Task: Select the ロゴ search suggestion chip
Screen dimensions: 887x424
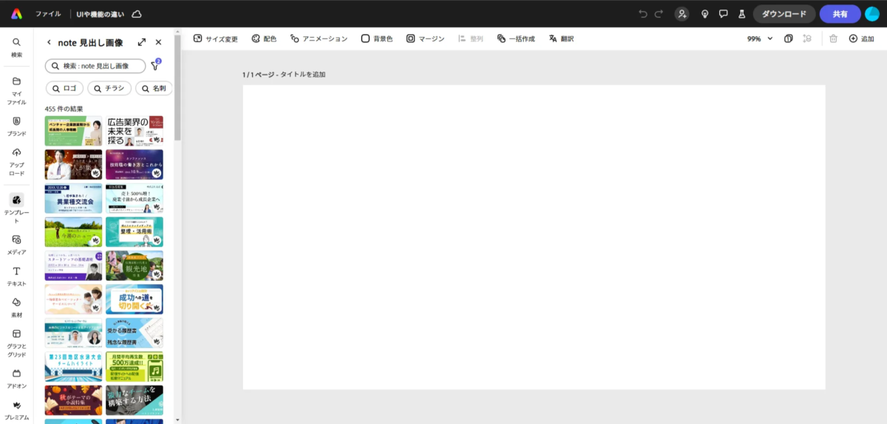Action: [x=64, y=89]
